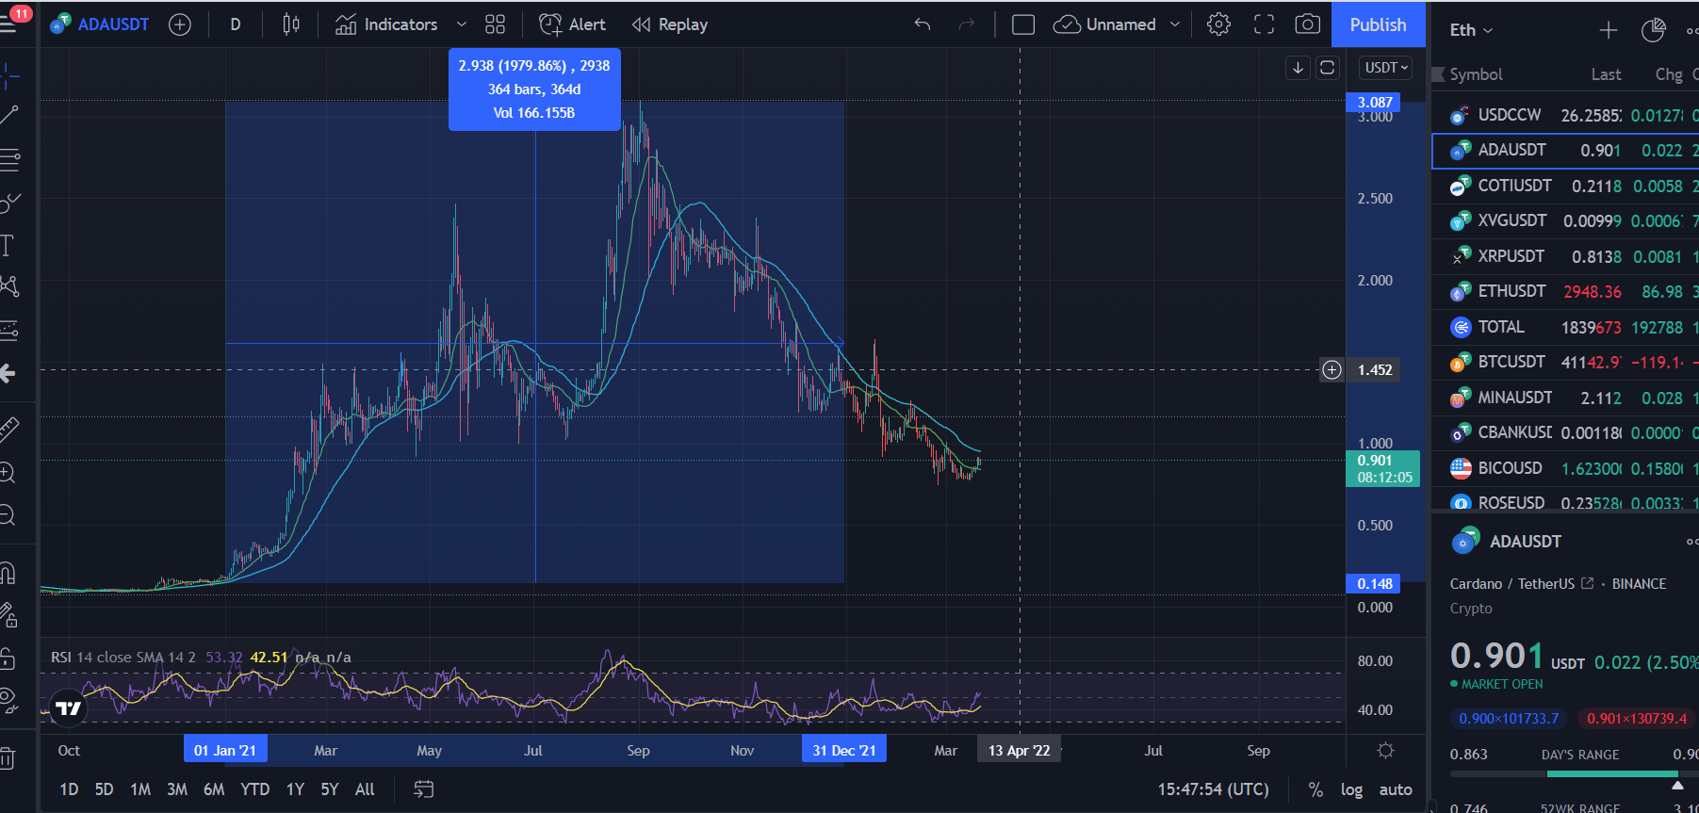Click the day's range slider marker
1699x813 pixels.
pyautogui.click(x=1677, y=785)
